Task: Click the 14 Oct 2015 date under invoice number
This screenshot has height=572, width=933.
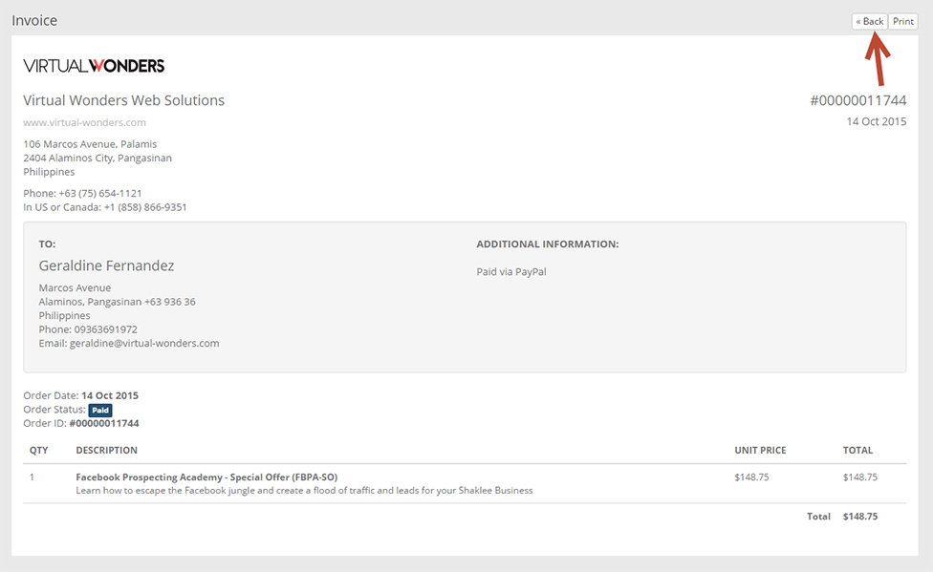Action: click(877, 121)
